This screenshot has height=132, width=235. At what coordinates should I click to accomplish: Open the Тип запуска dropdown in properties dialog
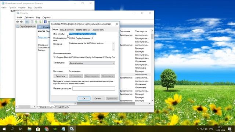tap(92, 63)
